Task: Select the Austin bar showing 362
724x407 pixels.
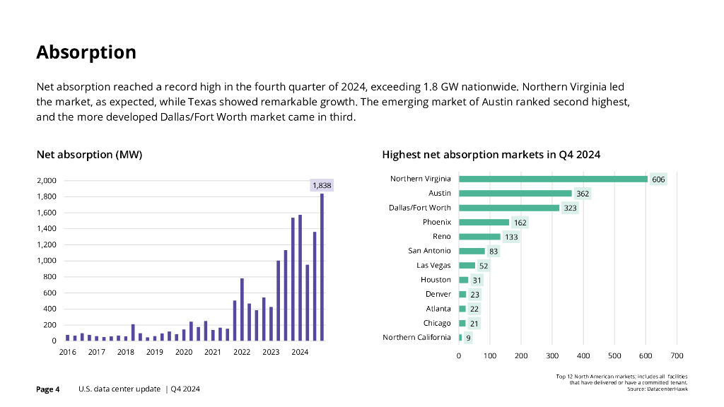Action: click(x=515, y=193)
